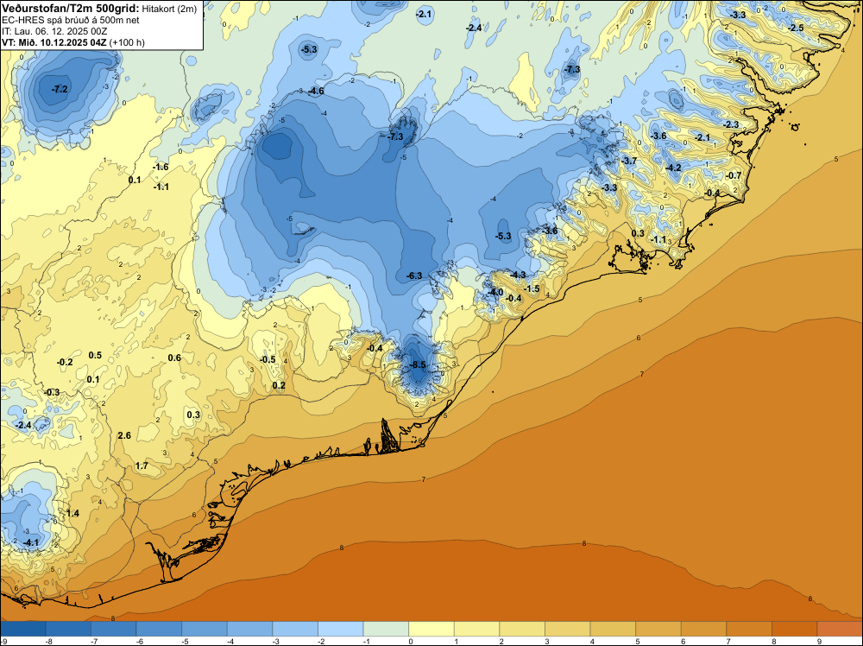Select legend swatch between 4 and 5
Image resolution: width=863 pixels, height=646 pixels.
point(613,629)
